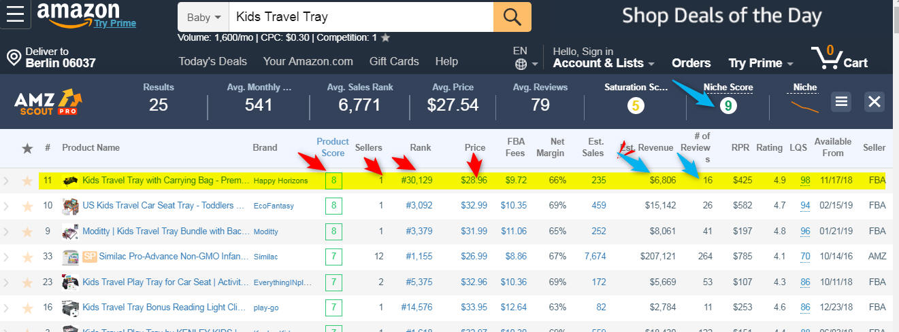Favorite the Happy Horizons product star
This screenshot has width=899, height=332.
pos(27,181)
